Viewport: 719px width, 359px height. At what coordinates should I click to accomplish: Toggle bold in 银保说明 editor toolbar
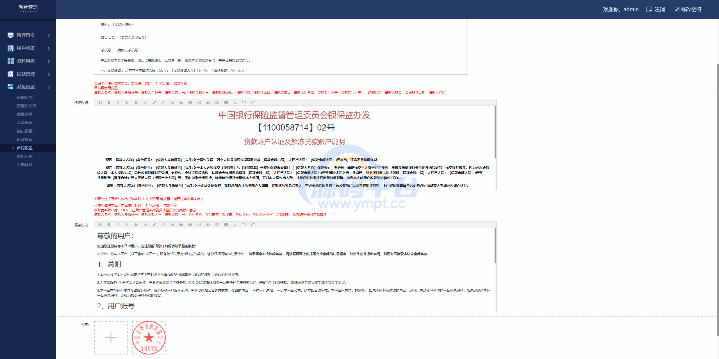pos(109,102)
